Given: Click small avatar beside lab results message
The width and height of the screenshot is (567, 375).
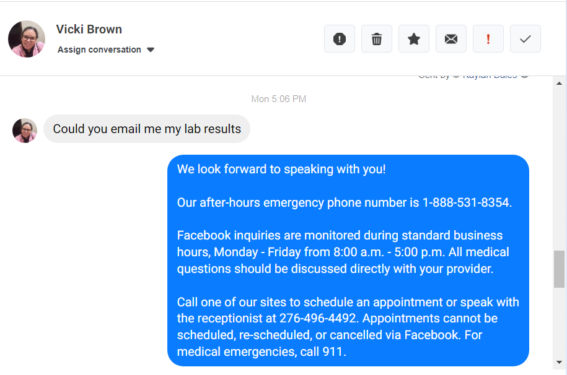Looking at the screenshot, I should tap(25, 131).
